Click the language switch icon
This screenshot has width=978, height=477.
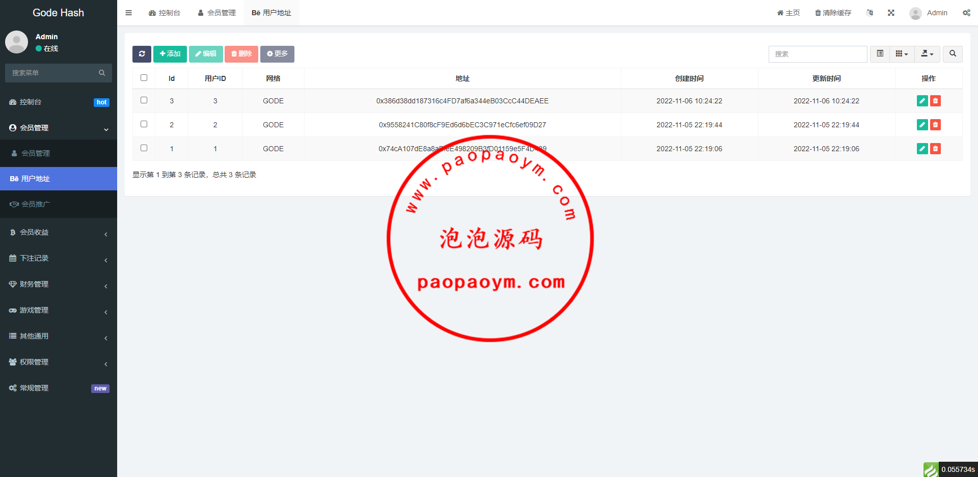click(x=870, y=13)
